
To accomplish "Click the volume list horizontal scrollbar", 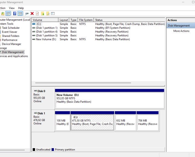I will tap(83, 83).
